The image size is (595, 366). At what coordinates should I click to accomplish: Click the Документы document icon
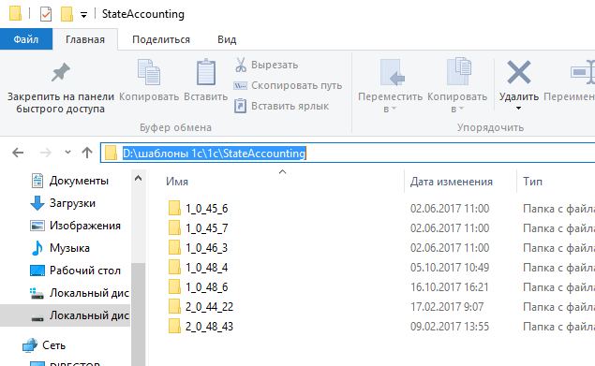[x=37, y=181]
